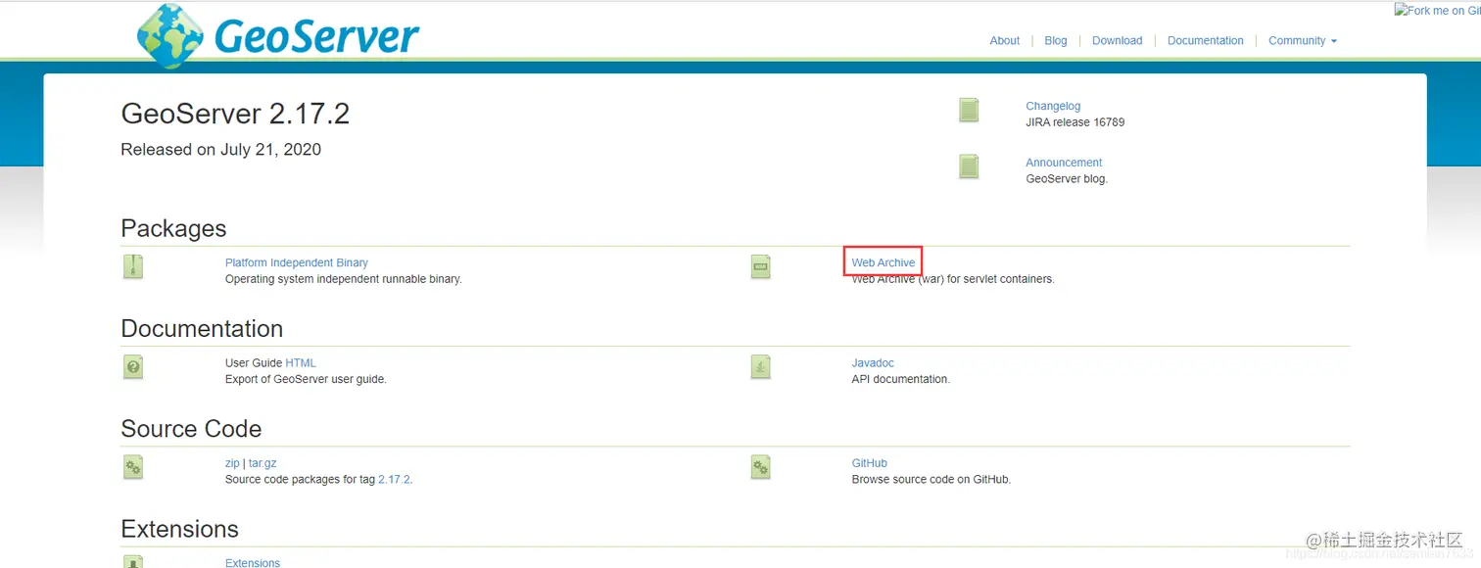Click the User Guide help icon
This screenshot has height=568, width=1481.
133,366
